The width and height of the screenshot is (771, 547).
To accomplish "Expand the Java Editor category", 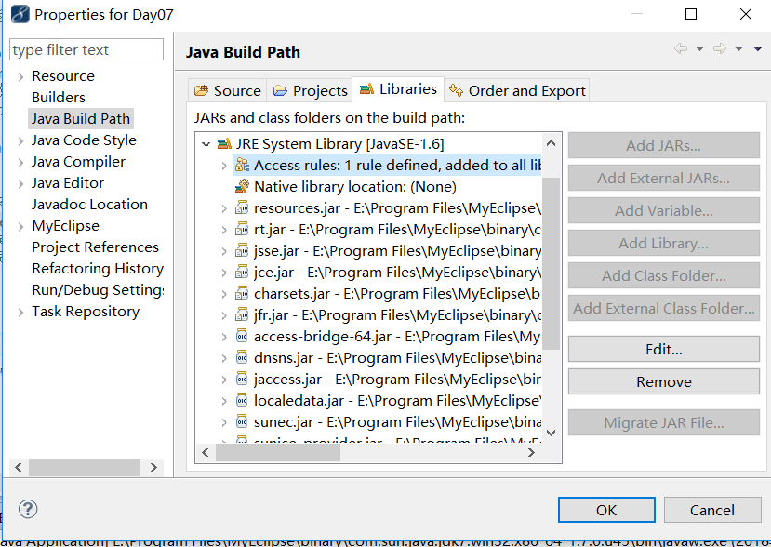I will point(20,184).
